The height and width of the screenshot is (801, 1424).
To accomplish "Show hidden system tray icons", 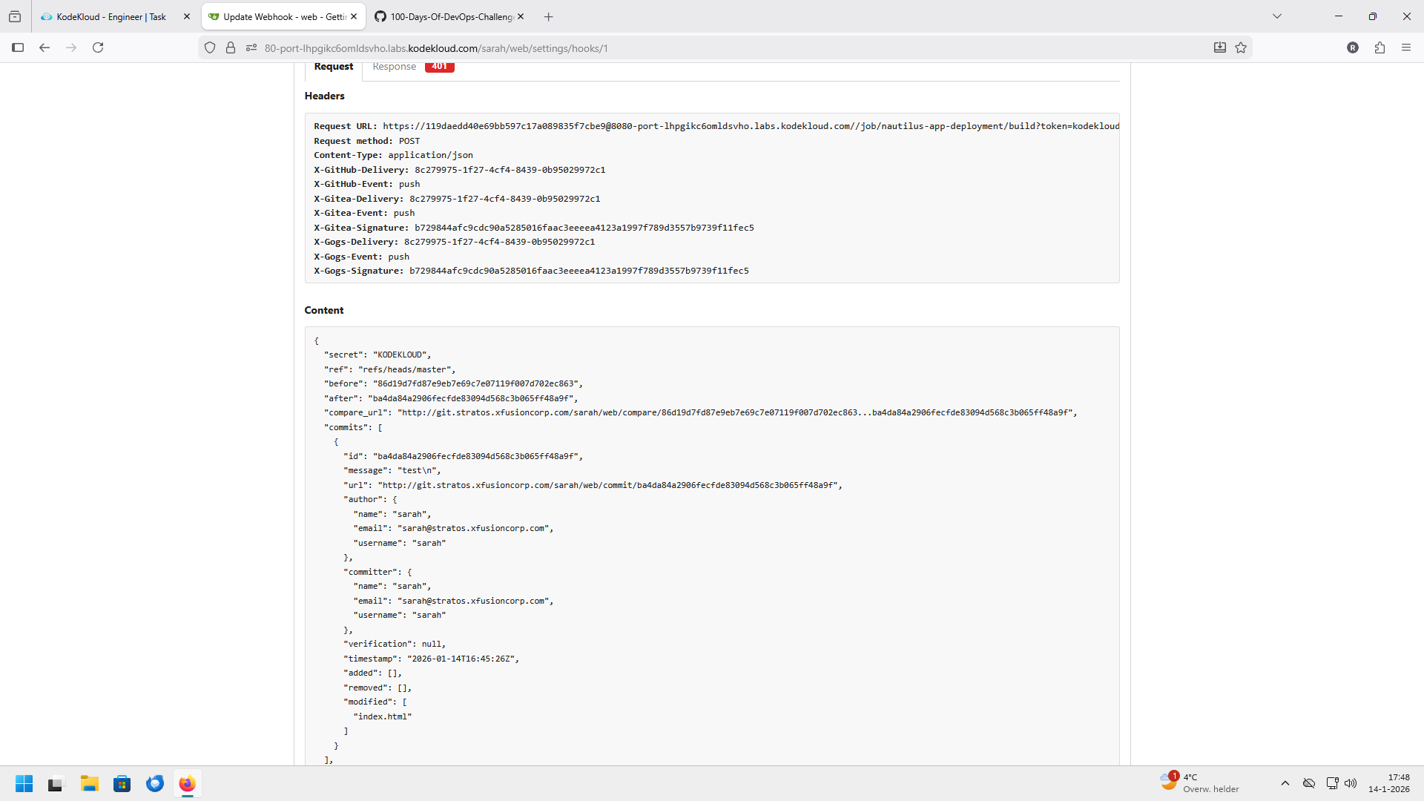I will click(1285, 783).
